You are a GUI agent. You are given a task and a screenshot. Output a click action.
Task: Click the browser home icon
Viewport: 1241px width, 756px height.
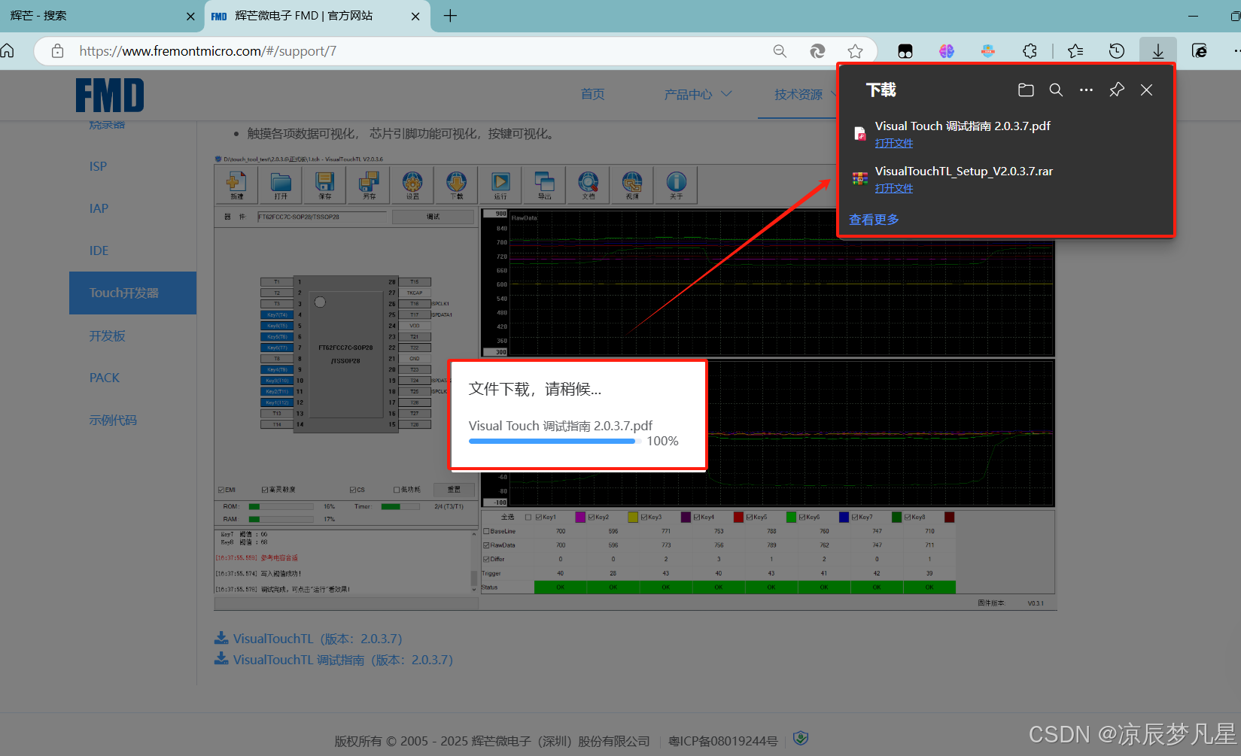[8, 50]
